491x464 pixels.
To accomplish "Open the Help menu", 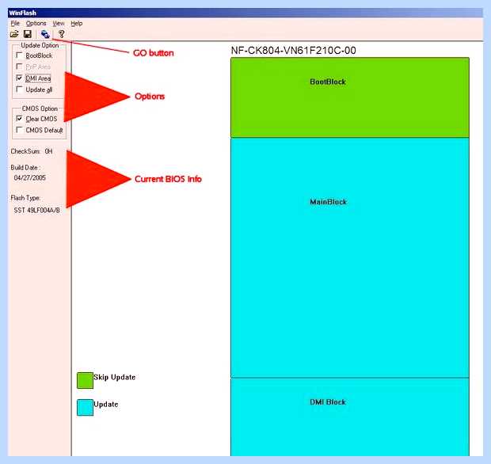I will point(76,24).
